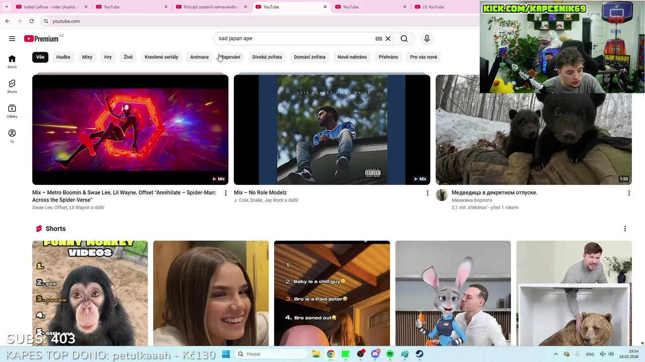
Task: Select Divoká zvířata chip
Action: click(267, 57)
